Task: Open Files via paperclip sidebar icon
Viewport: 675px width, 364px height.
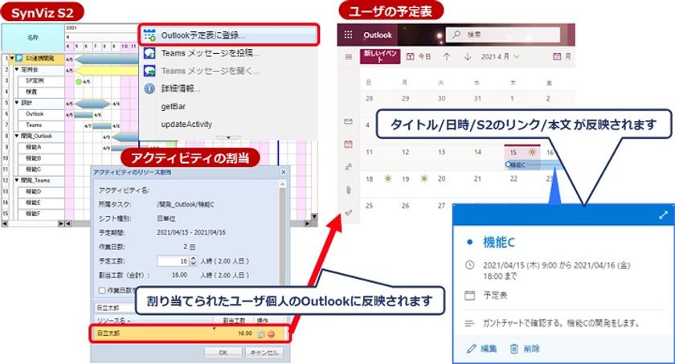Action: [x=349, y=190]
